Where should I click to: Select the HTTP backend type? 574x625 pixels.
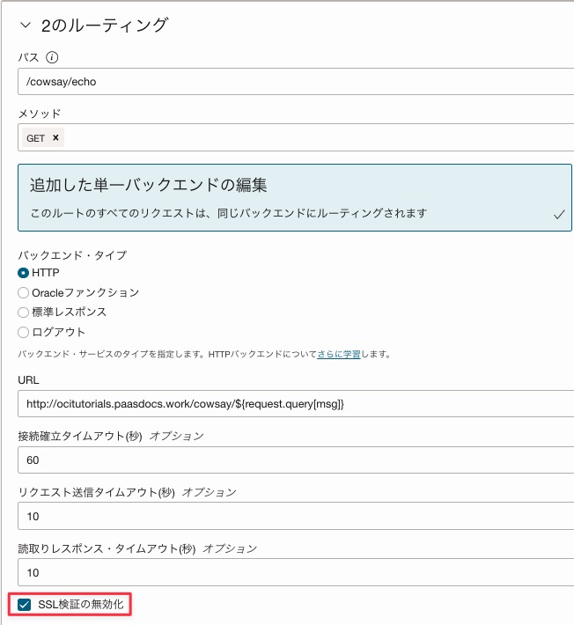24,273
